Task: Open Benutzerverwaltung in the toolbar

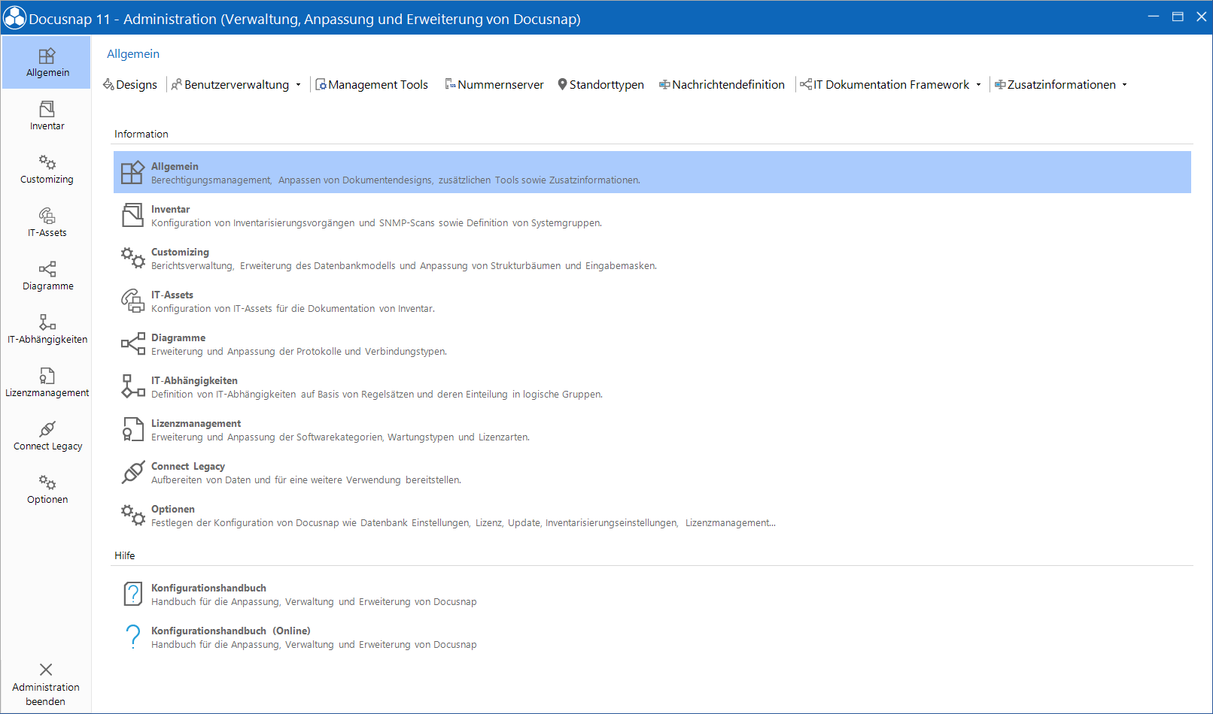Action: pyautogui.click(x=230, y=85)
